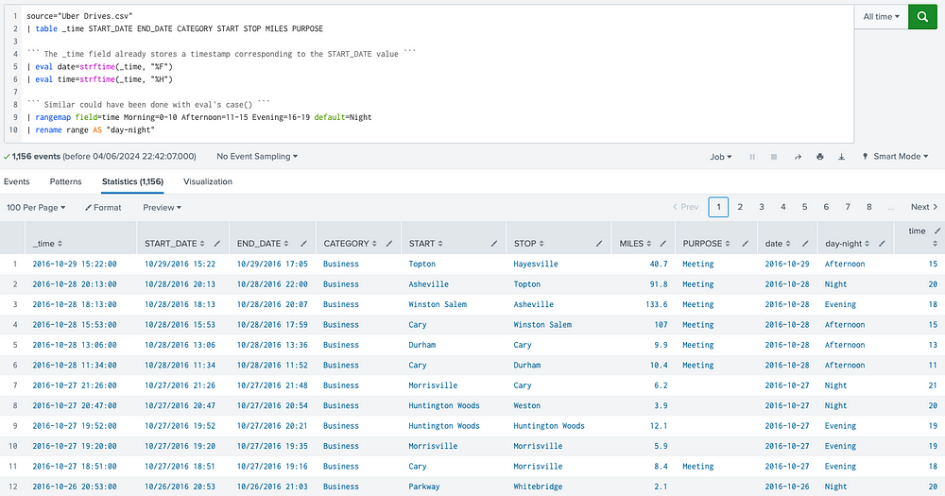Screen dimensions: 945x496
Task: Sort by END_DATE using its sort arrows
Action: [x=286, y=244]
